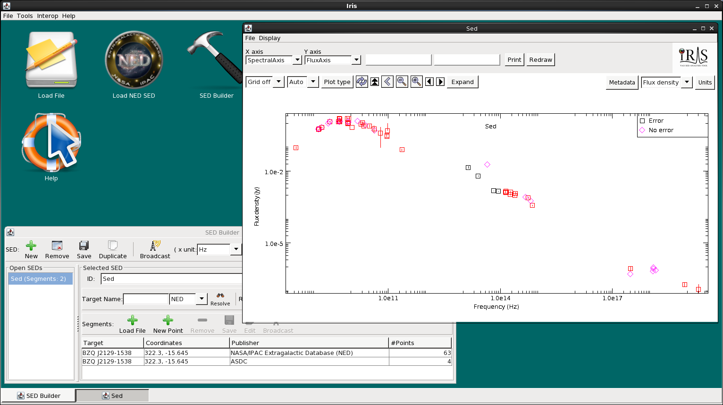This screenshot has width=723, height=405.
Task: Open the Y axis FluxAxis dropdown
Action: pos(356,60)
